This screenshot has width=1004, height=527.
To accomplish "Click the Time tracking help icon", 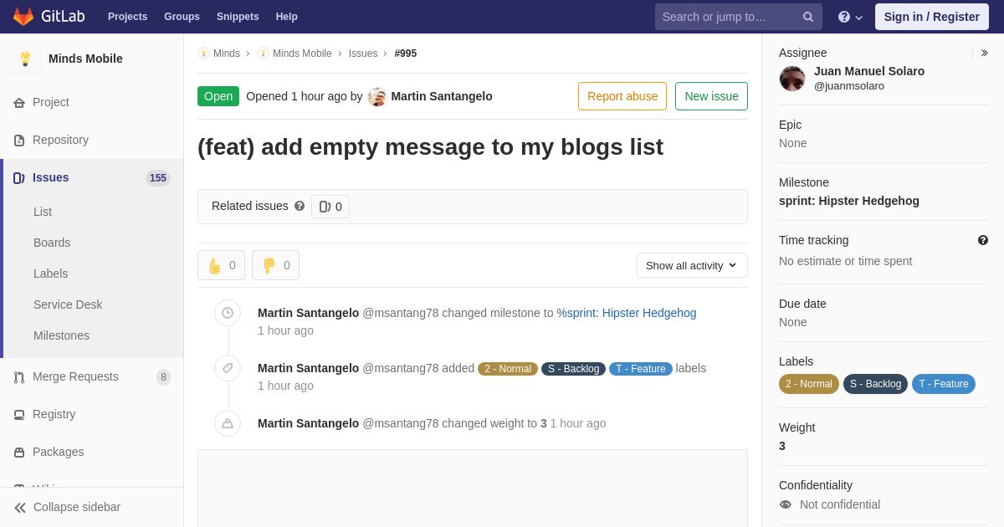I will point(983,240).
